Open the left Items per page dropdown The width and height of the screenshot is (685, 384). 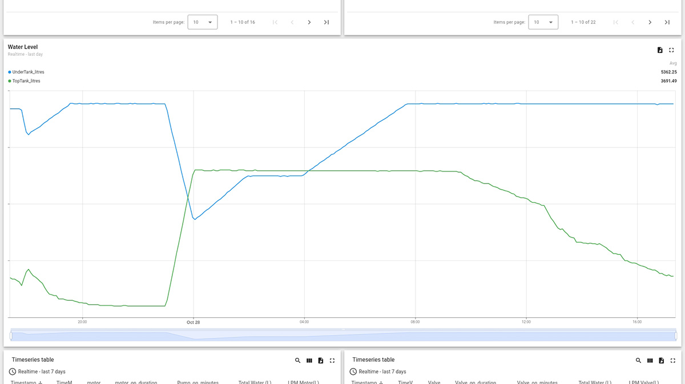click(x=203, y=22)
